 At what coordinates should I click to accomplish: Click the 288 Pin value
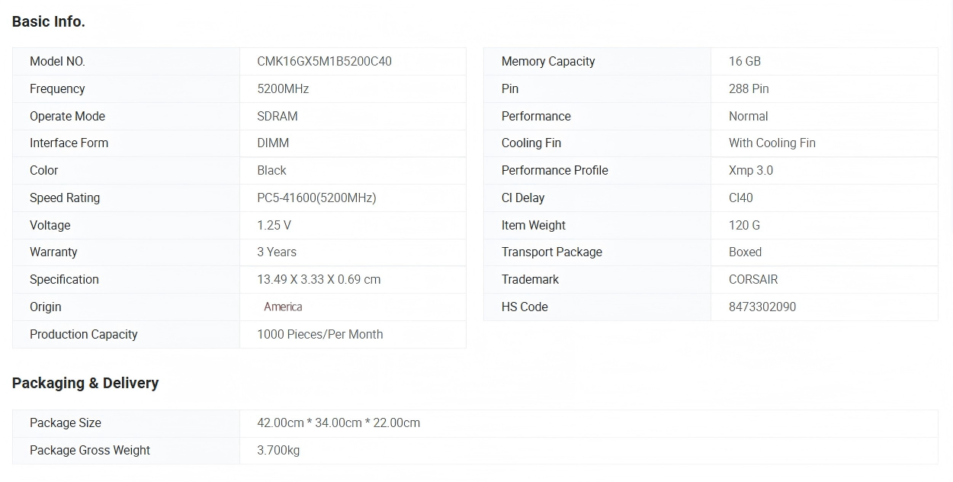click(749, 88)
